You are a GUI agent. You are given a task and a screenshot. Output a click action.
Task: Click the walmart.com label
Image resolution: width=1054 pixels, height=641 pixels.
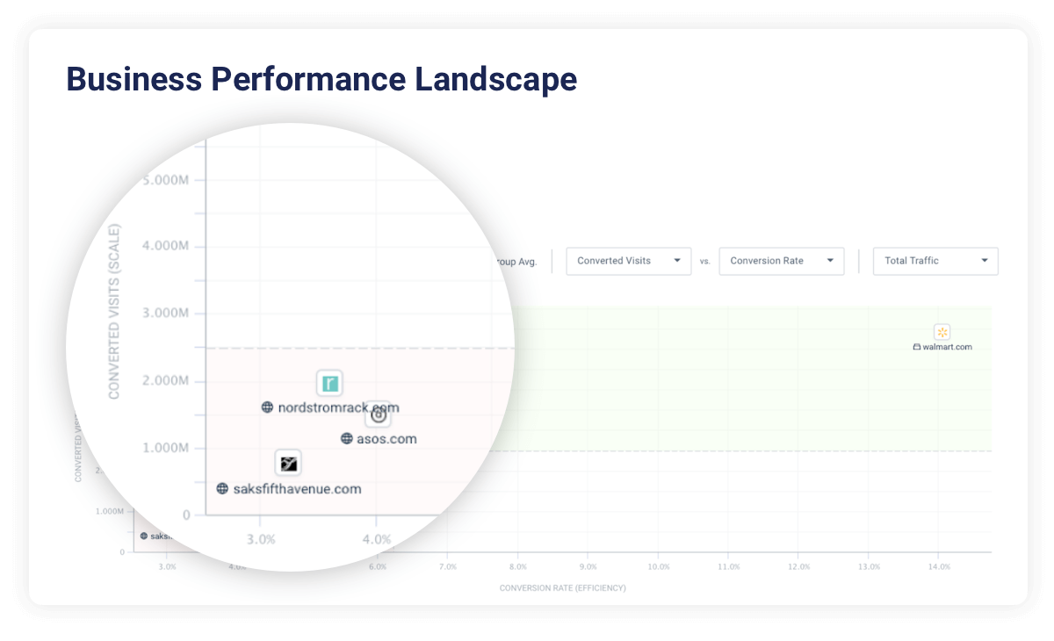click(947, 347)
